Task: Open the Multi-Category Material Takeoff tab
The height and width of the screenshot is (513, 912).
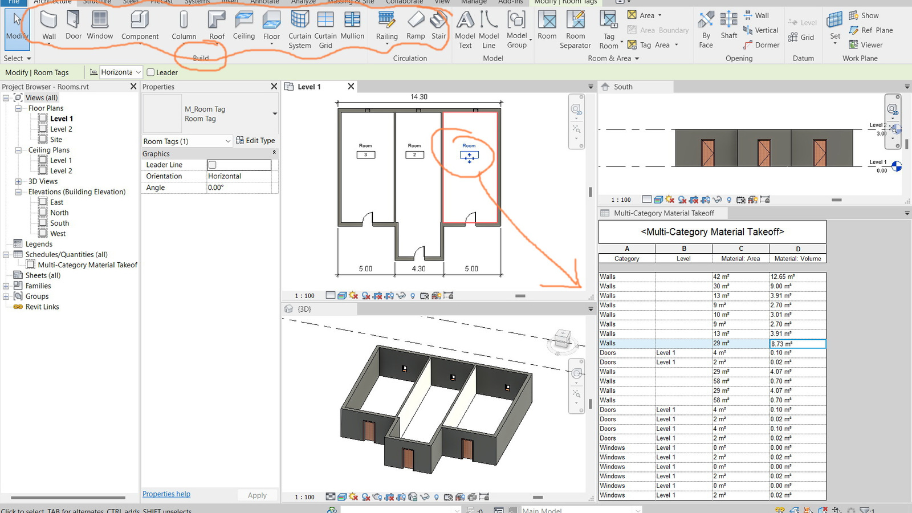Action: tap(664, 213)
